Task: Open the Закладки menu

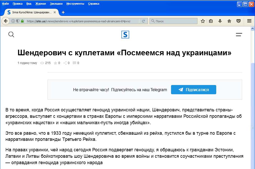Action: (56, 4)
